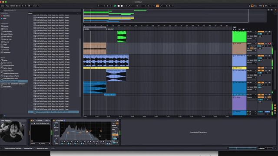Select the green audio clip in track one
The image size is (278, 156).
[122, 36]
